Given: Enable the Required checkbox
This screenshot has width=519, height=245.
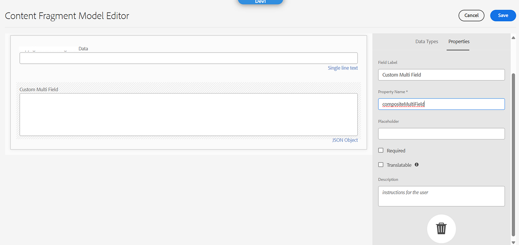Looking at the screenshot, I should 381,150.
